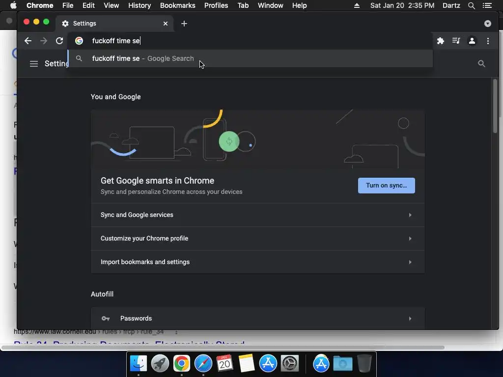Open a new tab with the plus button
The height and width of the screenshot is (377, 503).
(x=184, y=24)
